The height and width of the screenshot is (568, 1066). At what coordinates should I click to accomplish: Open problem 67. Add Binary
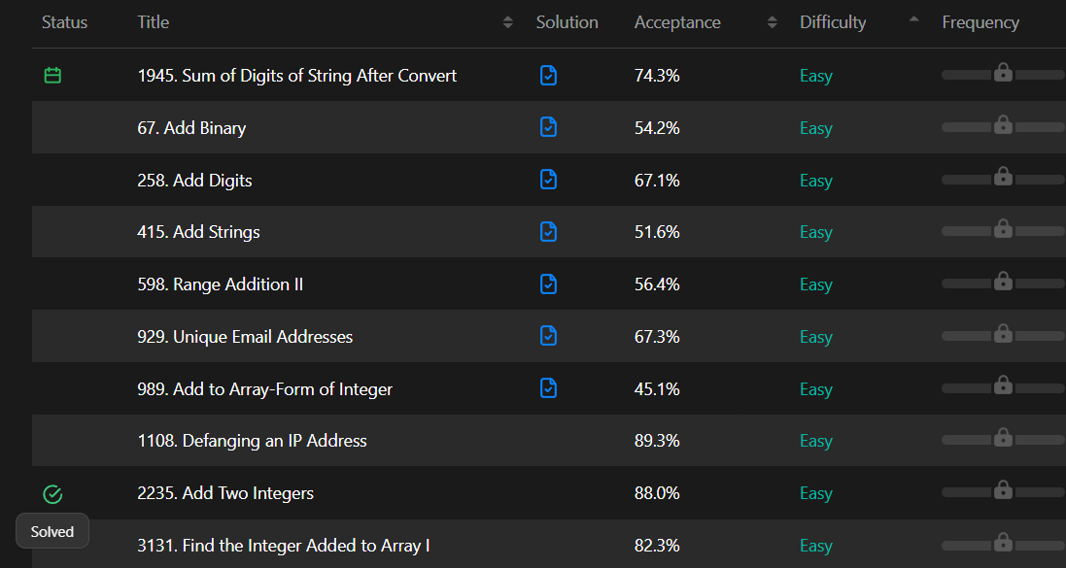pos(191,128)
